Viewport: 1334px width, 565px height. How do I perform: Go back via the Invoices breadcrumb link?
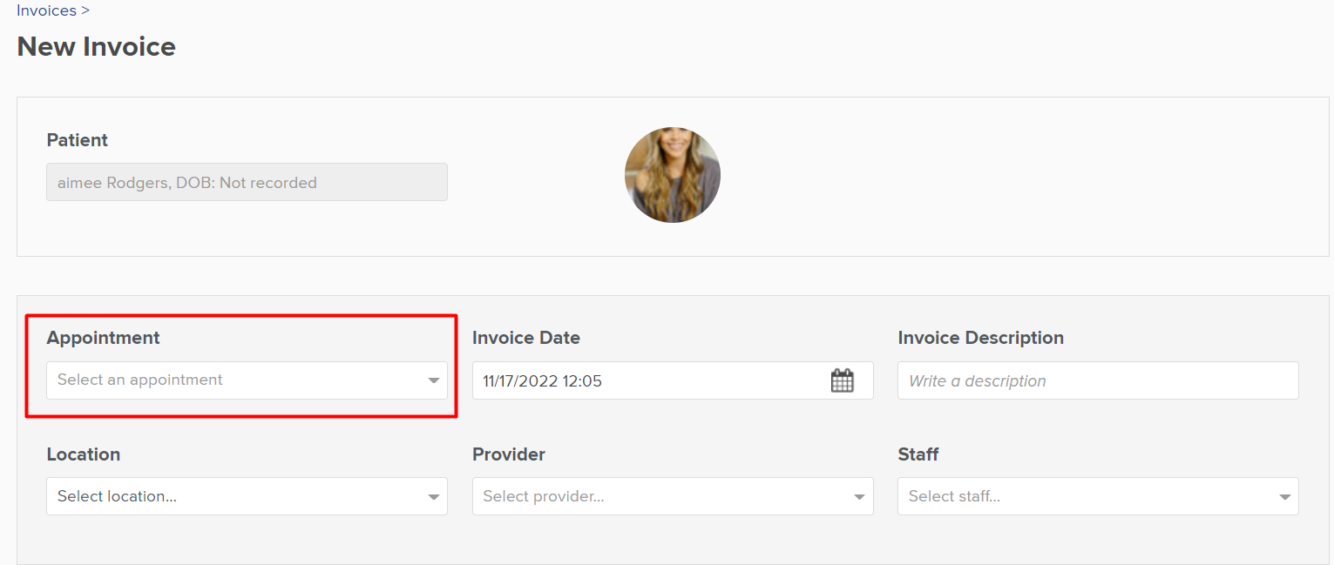(46, 10)
